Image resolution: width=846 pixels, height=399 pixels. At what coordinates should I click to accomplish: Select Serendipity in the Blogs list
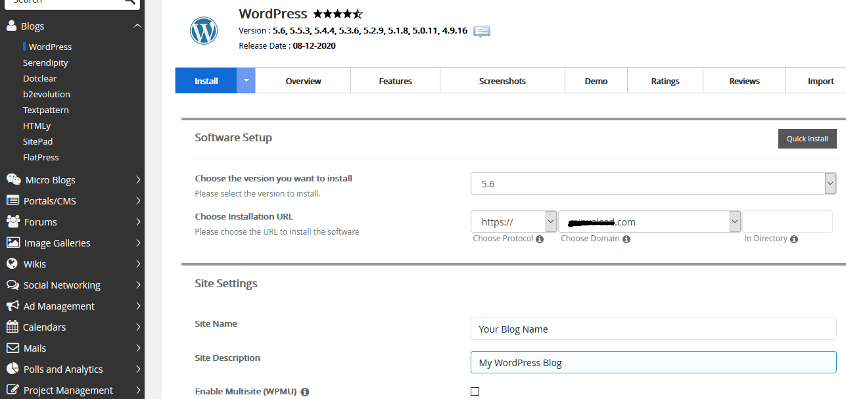(x=45, y=62)
